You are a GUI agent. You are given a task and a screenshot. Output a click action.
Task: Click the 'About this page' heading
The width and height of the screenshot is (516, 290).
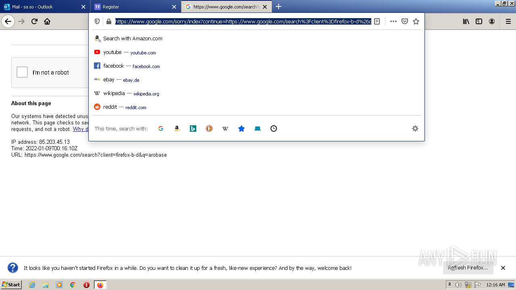pos(31,104)
